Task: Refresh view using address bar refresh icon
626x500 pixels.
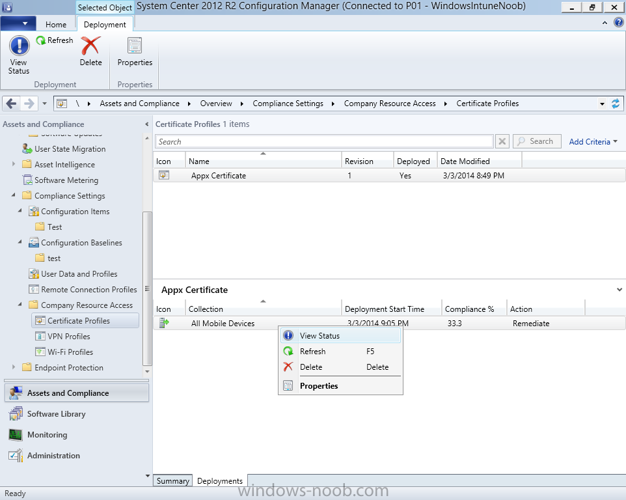Action: (616, 104)
